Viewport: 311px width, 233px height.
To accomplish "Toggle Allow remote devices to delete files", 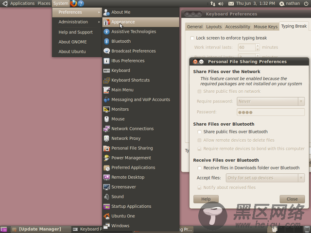I will tap(199, 140).
